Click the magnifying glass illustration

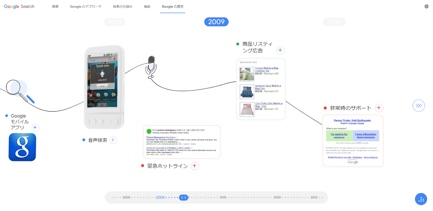pyautogui.click(x=20, y=91)
